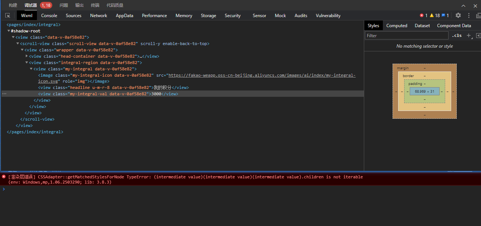Collapse the scroll-view node
The image size is (481, 226).
[18, 44]
